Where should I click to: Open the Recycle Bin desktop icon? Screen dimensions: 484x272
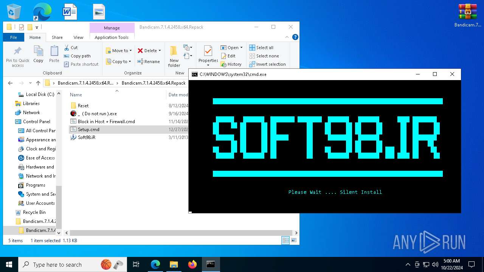pos(14,12)
